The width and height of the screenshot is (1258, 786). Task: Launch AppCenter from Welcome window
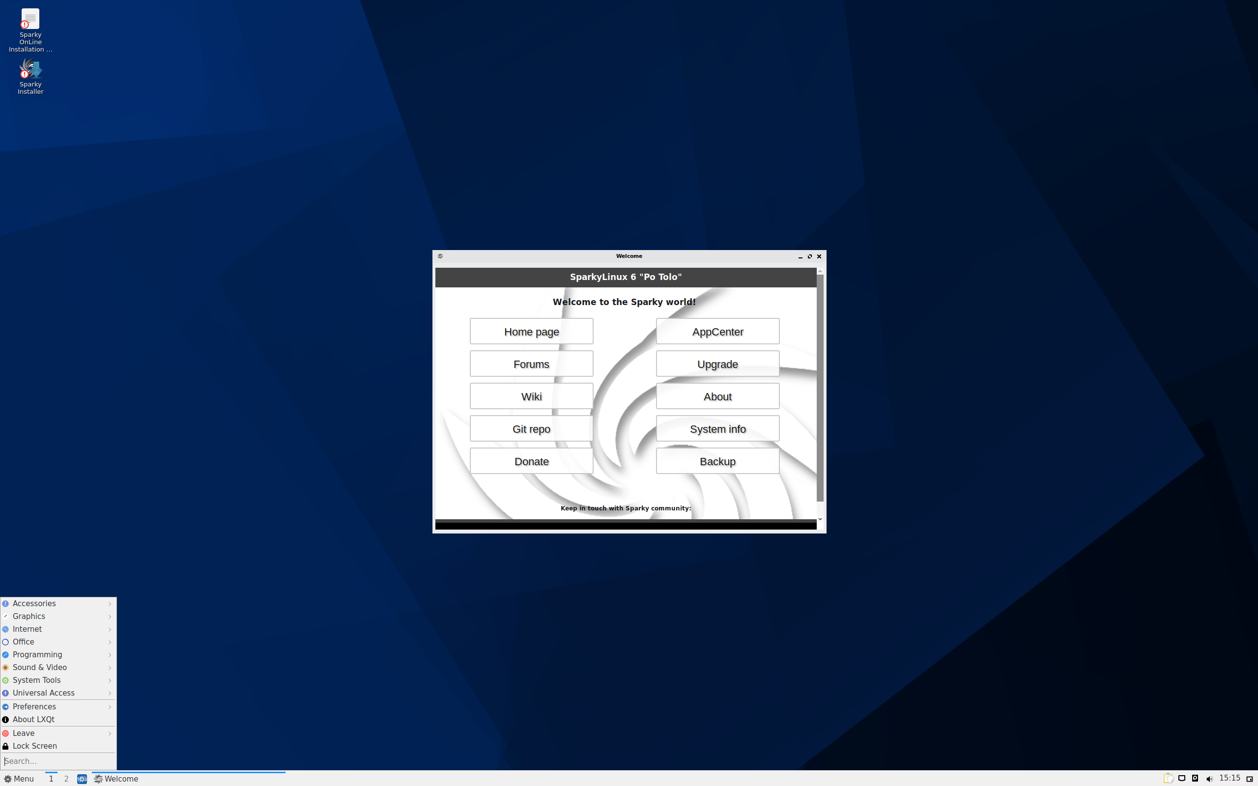pos(717,331)
